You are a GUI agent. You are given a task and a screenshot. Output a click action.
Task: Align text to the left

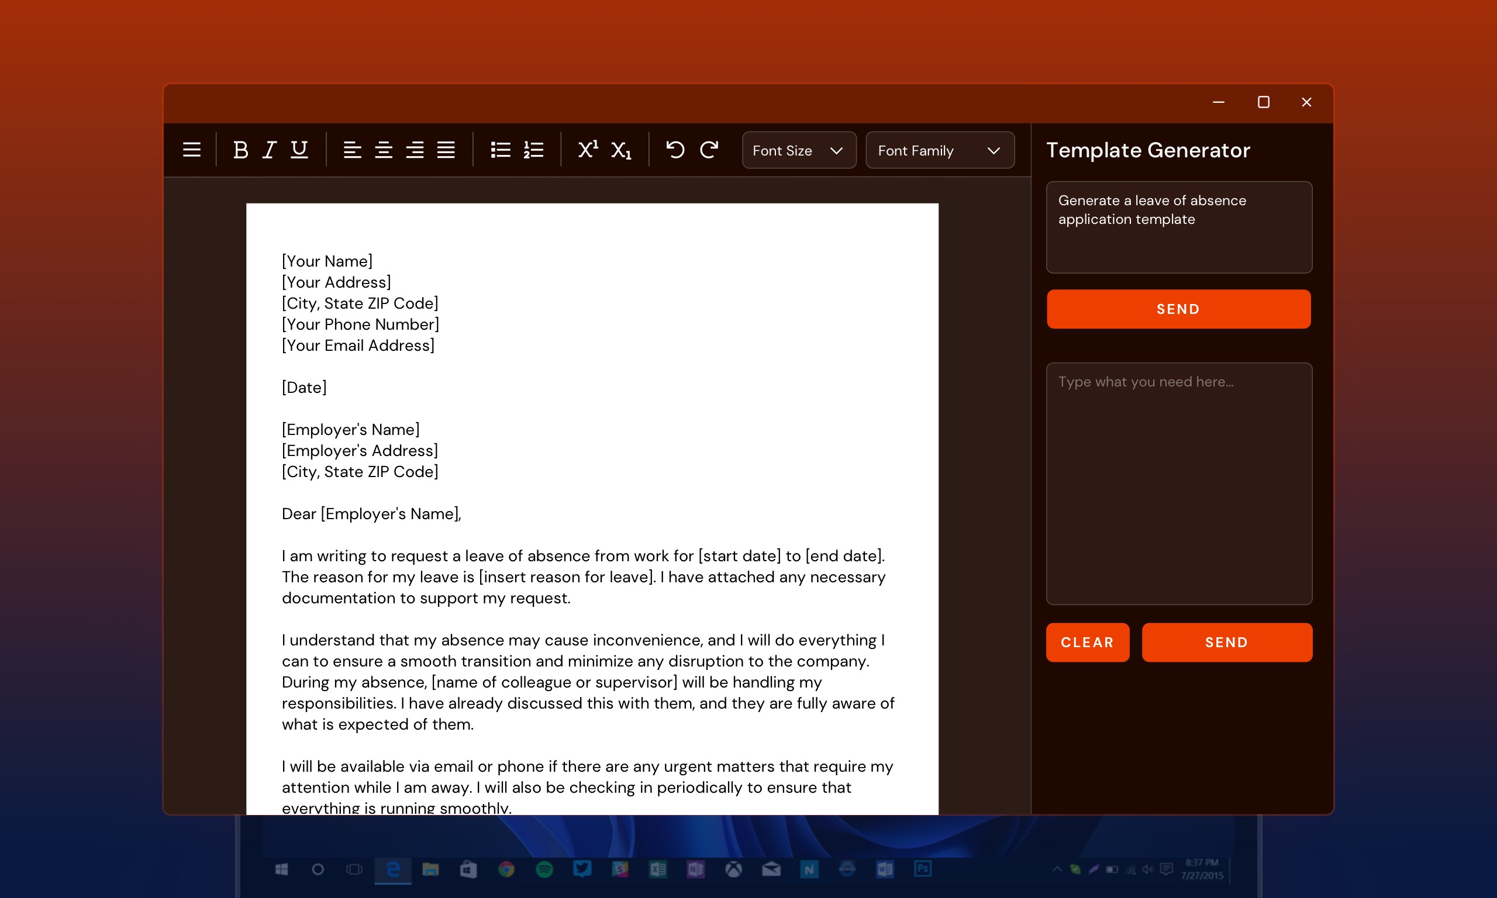tap(352, 150)
